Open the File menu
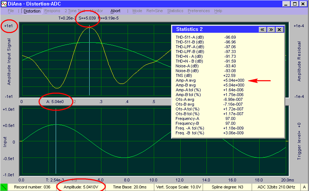The image size is (309, 191). [11, 11]
